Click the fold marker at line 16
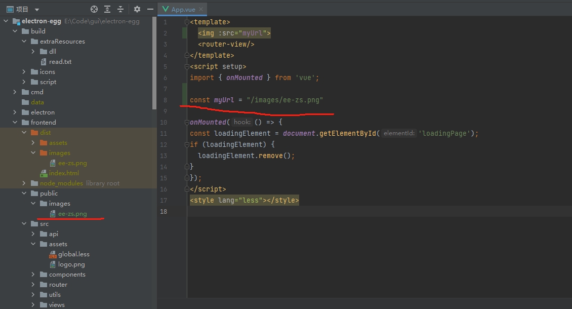Screen dimensions: 572x309 pos(187,189)
